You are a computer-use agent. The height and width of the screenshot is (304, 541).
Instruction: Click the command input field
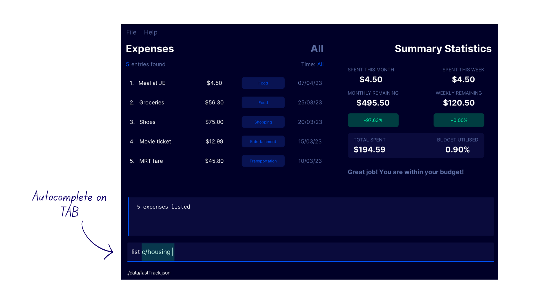311,252
